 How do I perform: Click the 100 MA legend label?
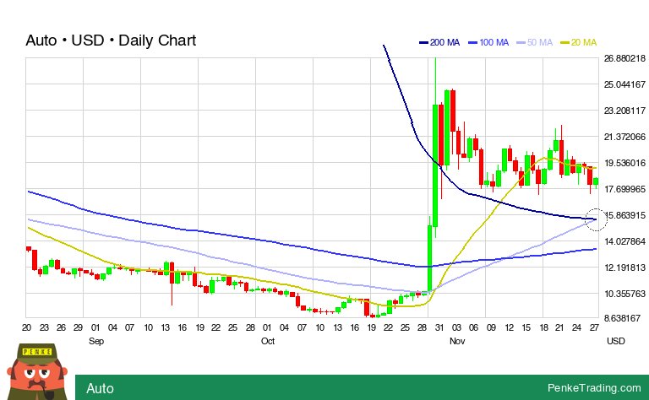494,42
